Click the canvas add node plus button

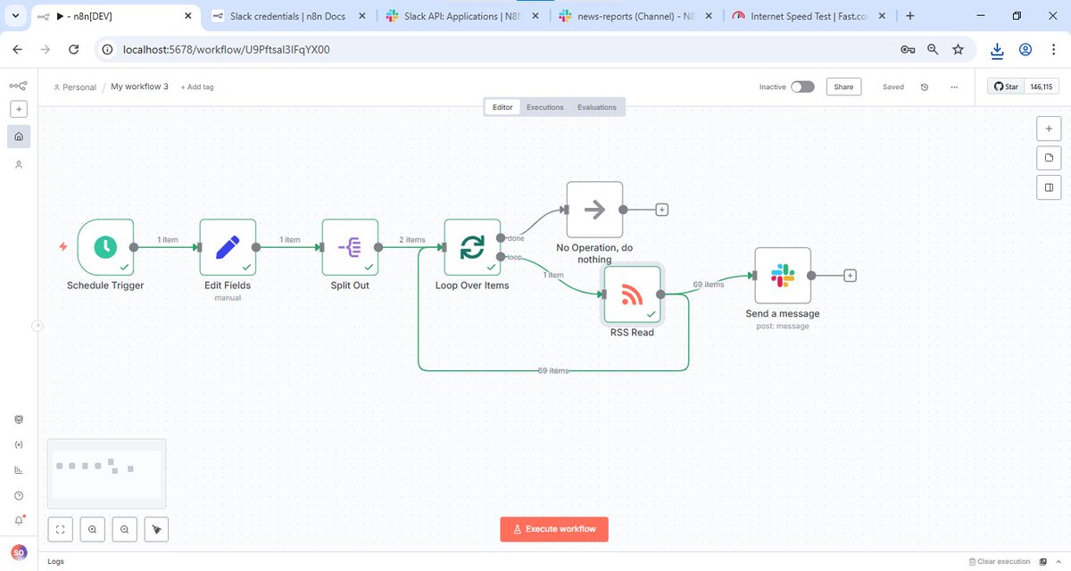(1049, 128)
